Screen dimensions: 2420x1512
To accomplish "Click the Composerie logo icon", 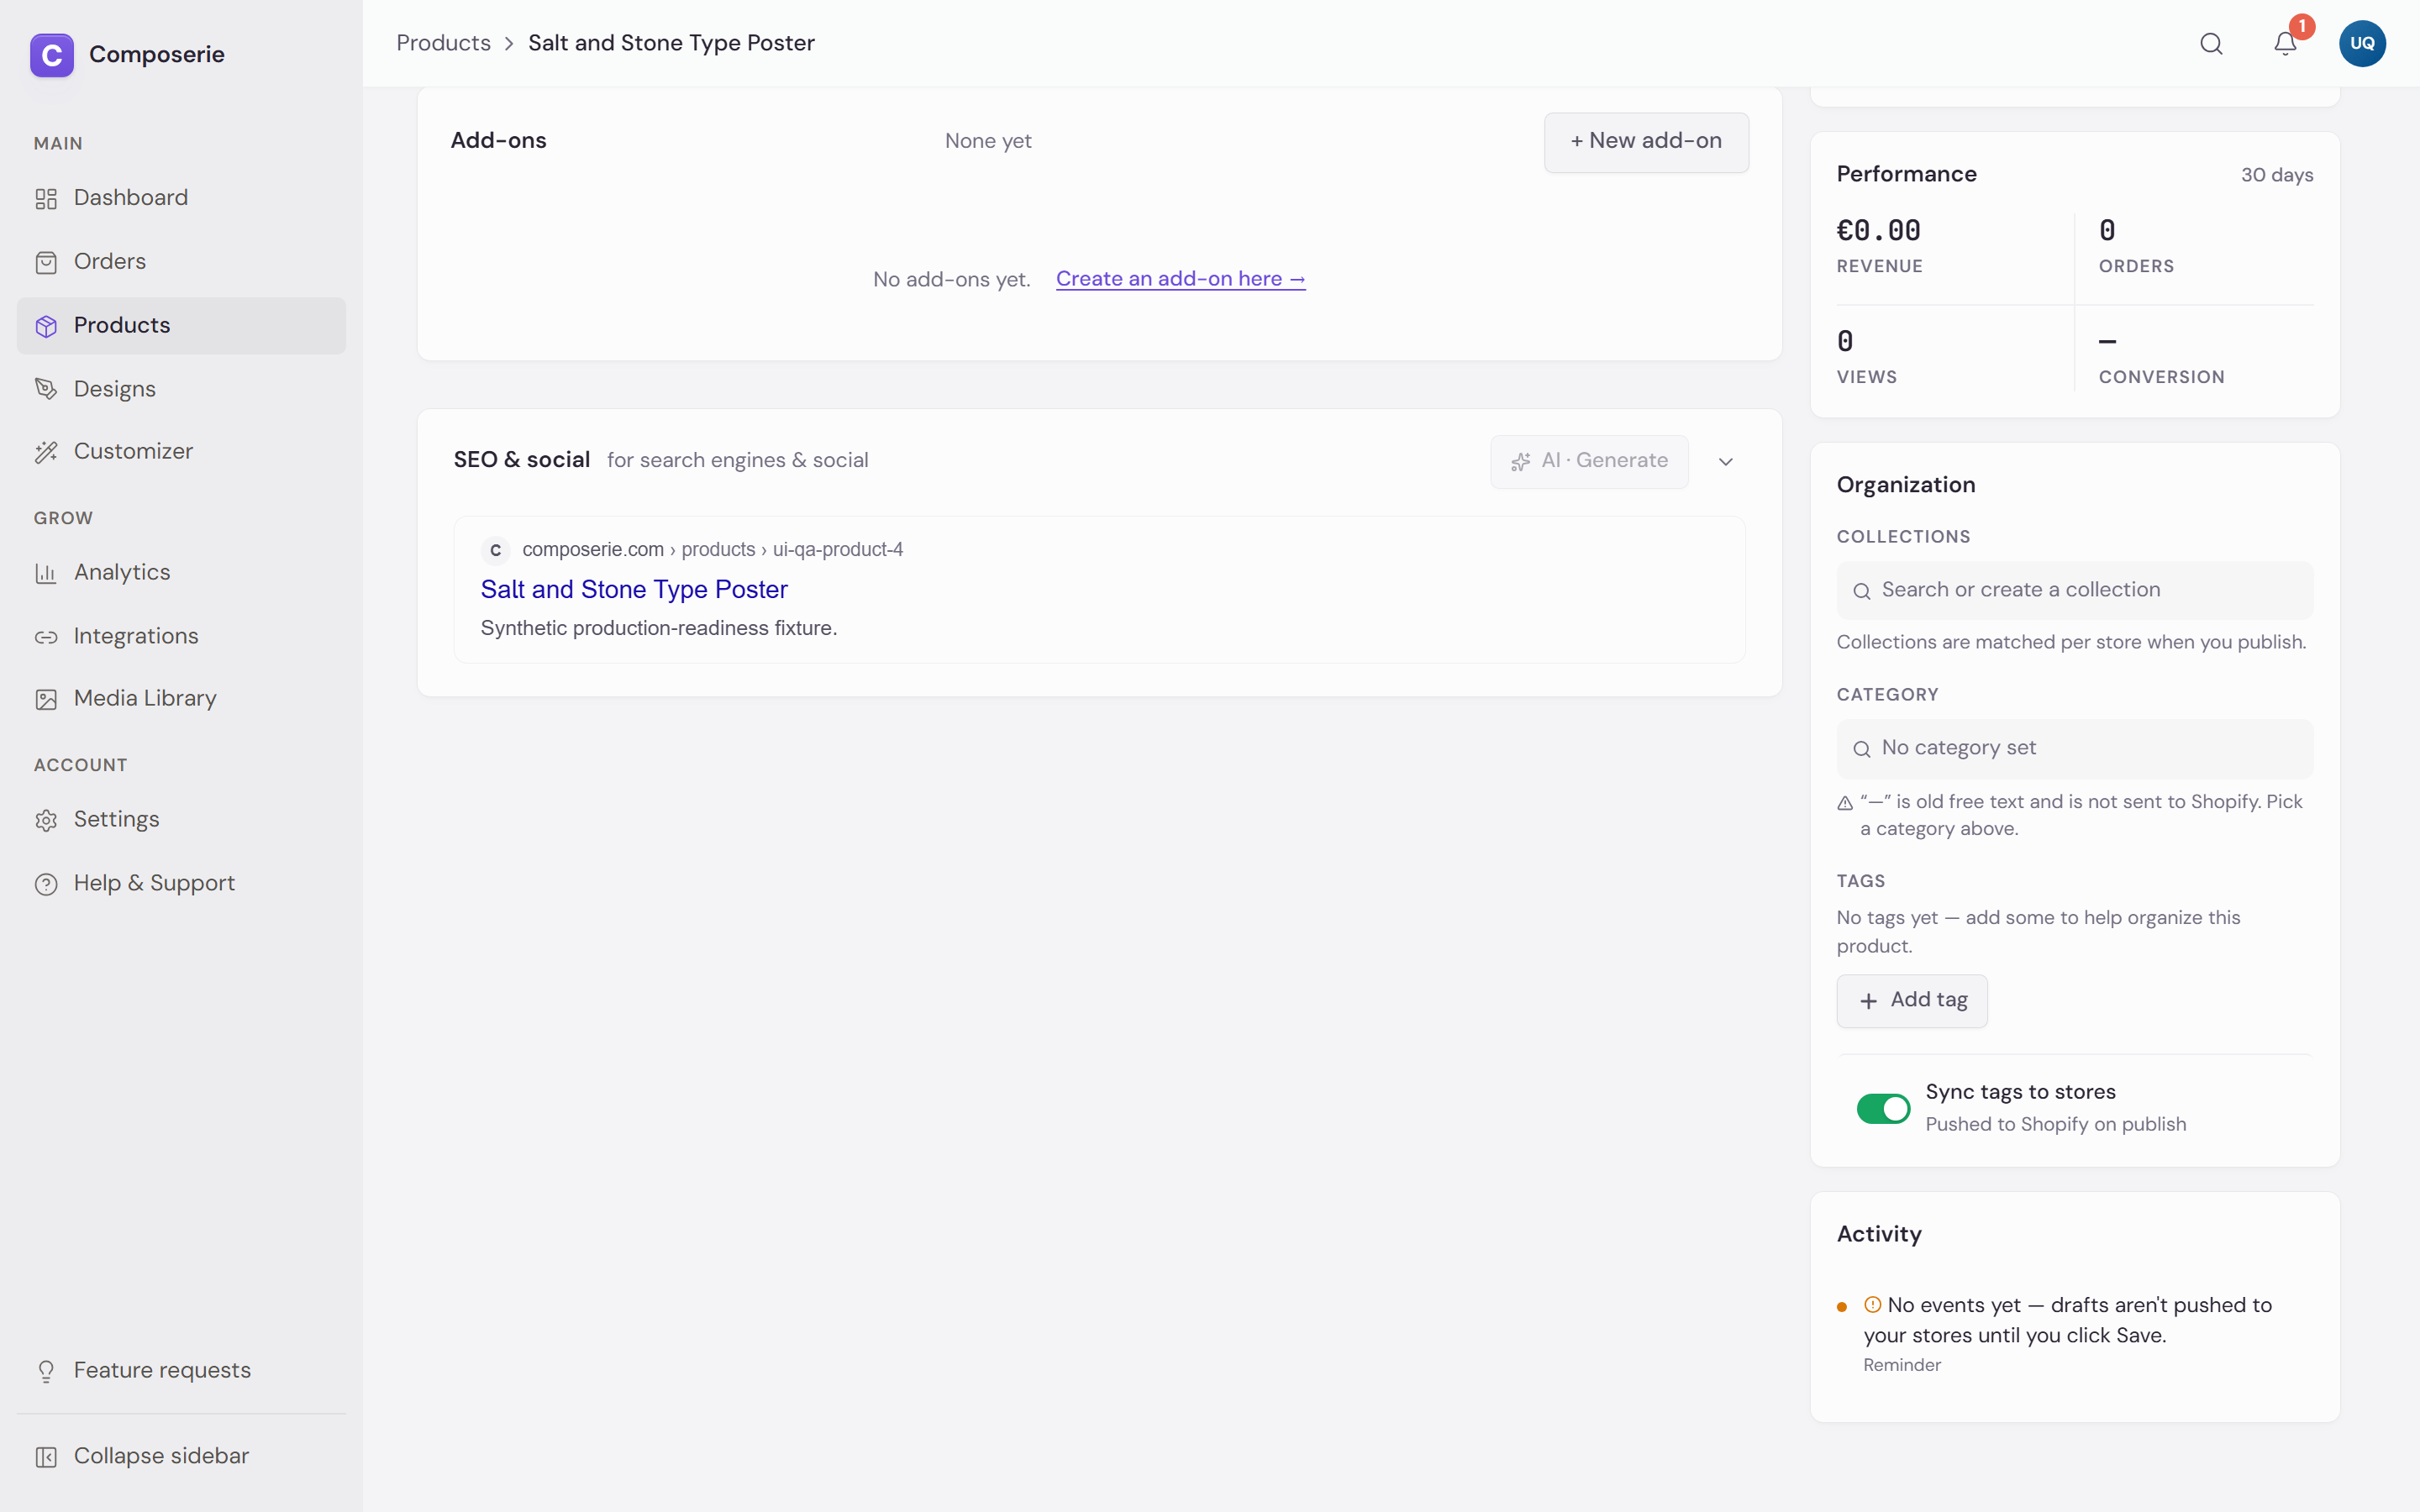I will coord(52,54).
